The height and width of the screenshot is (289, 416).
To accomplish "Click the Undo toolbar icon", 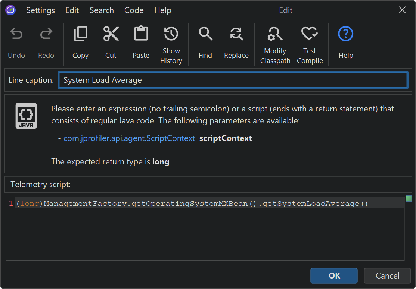I will [x=16, y=35].
